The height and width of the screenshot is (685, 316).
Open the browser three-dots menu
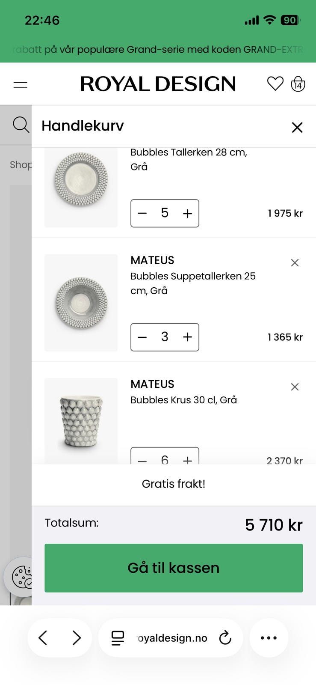point(269,638)
